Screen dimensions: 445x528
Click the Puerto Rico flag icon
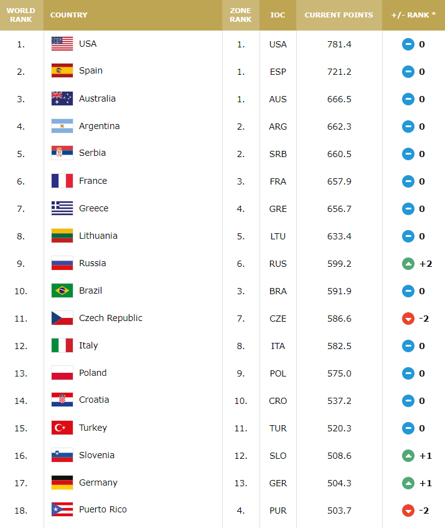pyautogui.click(x=62, y=510)
